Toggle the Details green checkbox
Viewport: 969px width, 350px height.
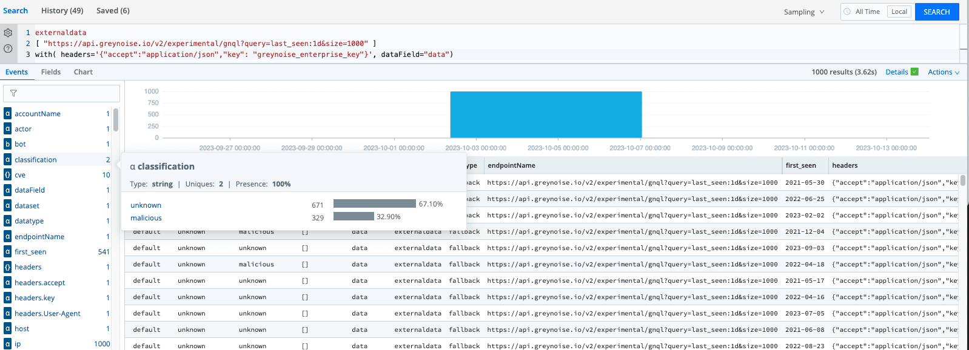tap(914, 72)
